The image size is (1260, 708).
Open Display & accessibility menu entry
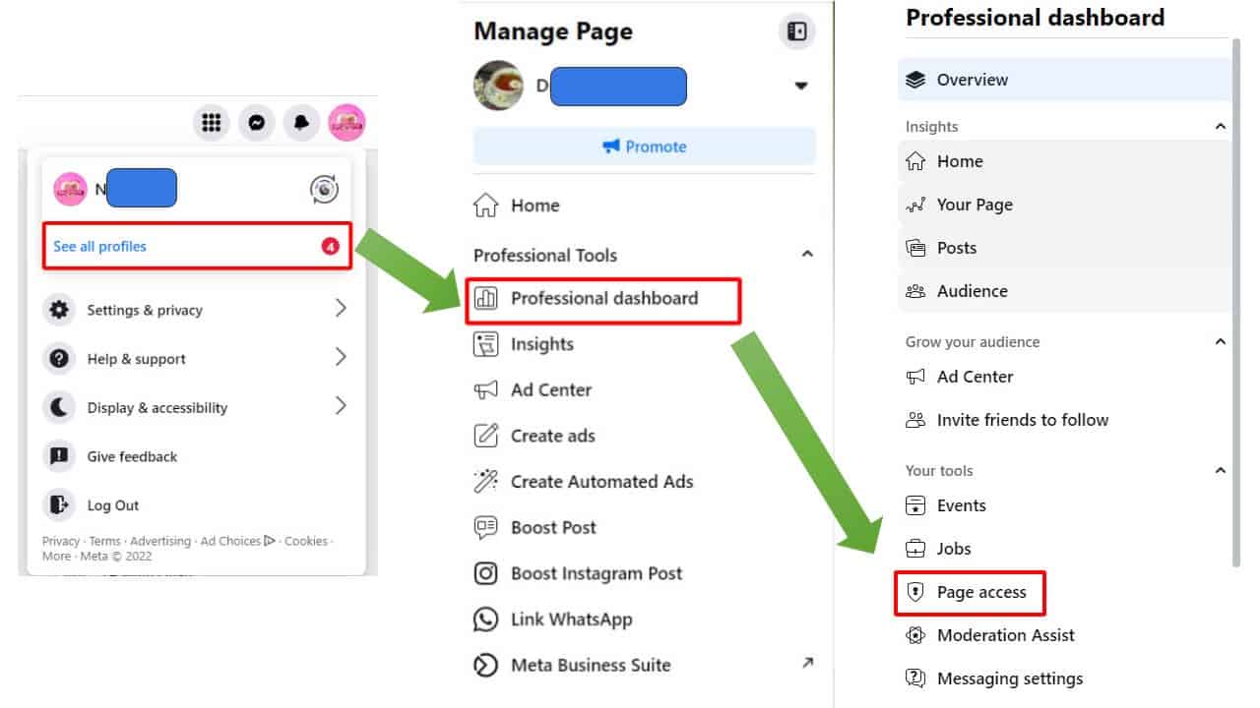197,407
